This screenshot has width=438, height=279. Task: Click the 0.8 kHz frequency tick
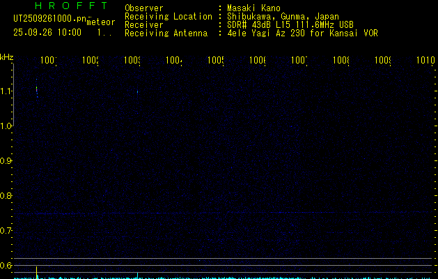[x=6, y=196]
